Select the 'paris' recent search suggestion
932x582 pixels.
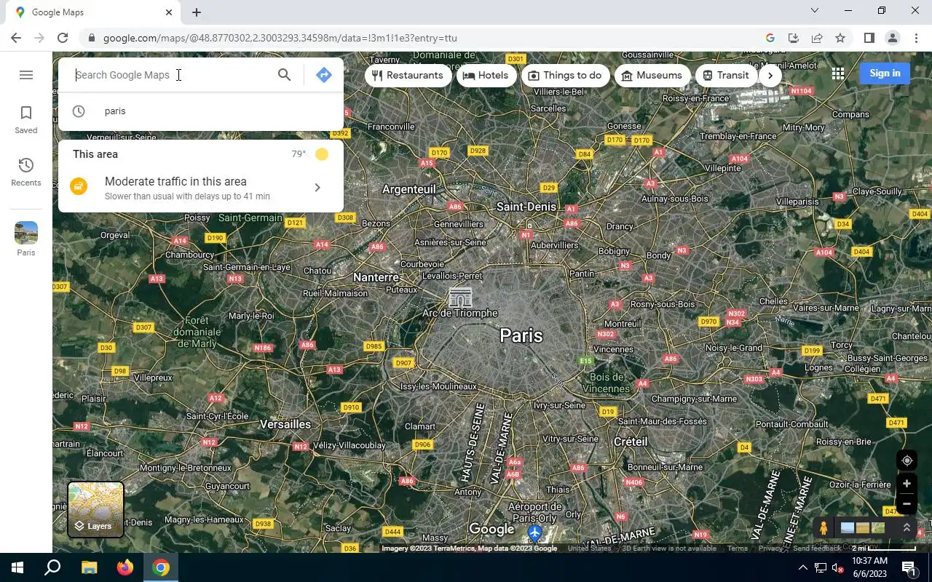tap(200, 111)
